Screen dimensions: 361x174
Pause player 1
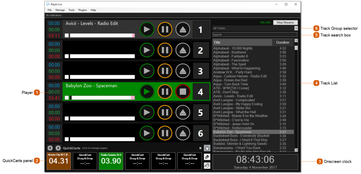point(165,29)
